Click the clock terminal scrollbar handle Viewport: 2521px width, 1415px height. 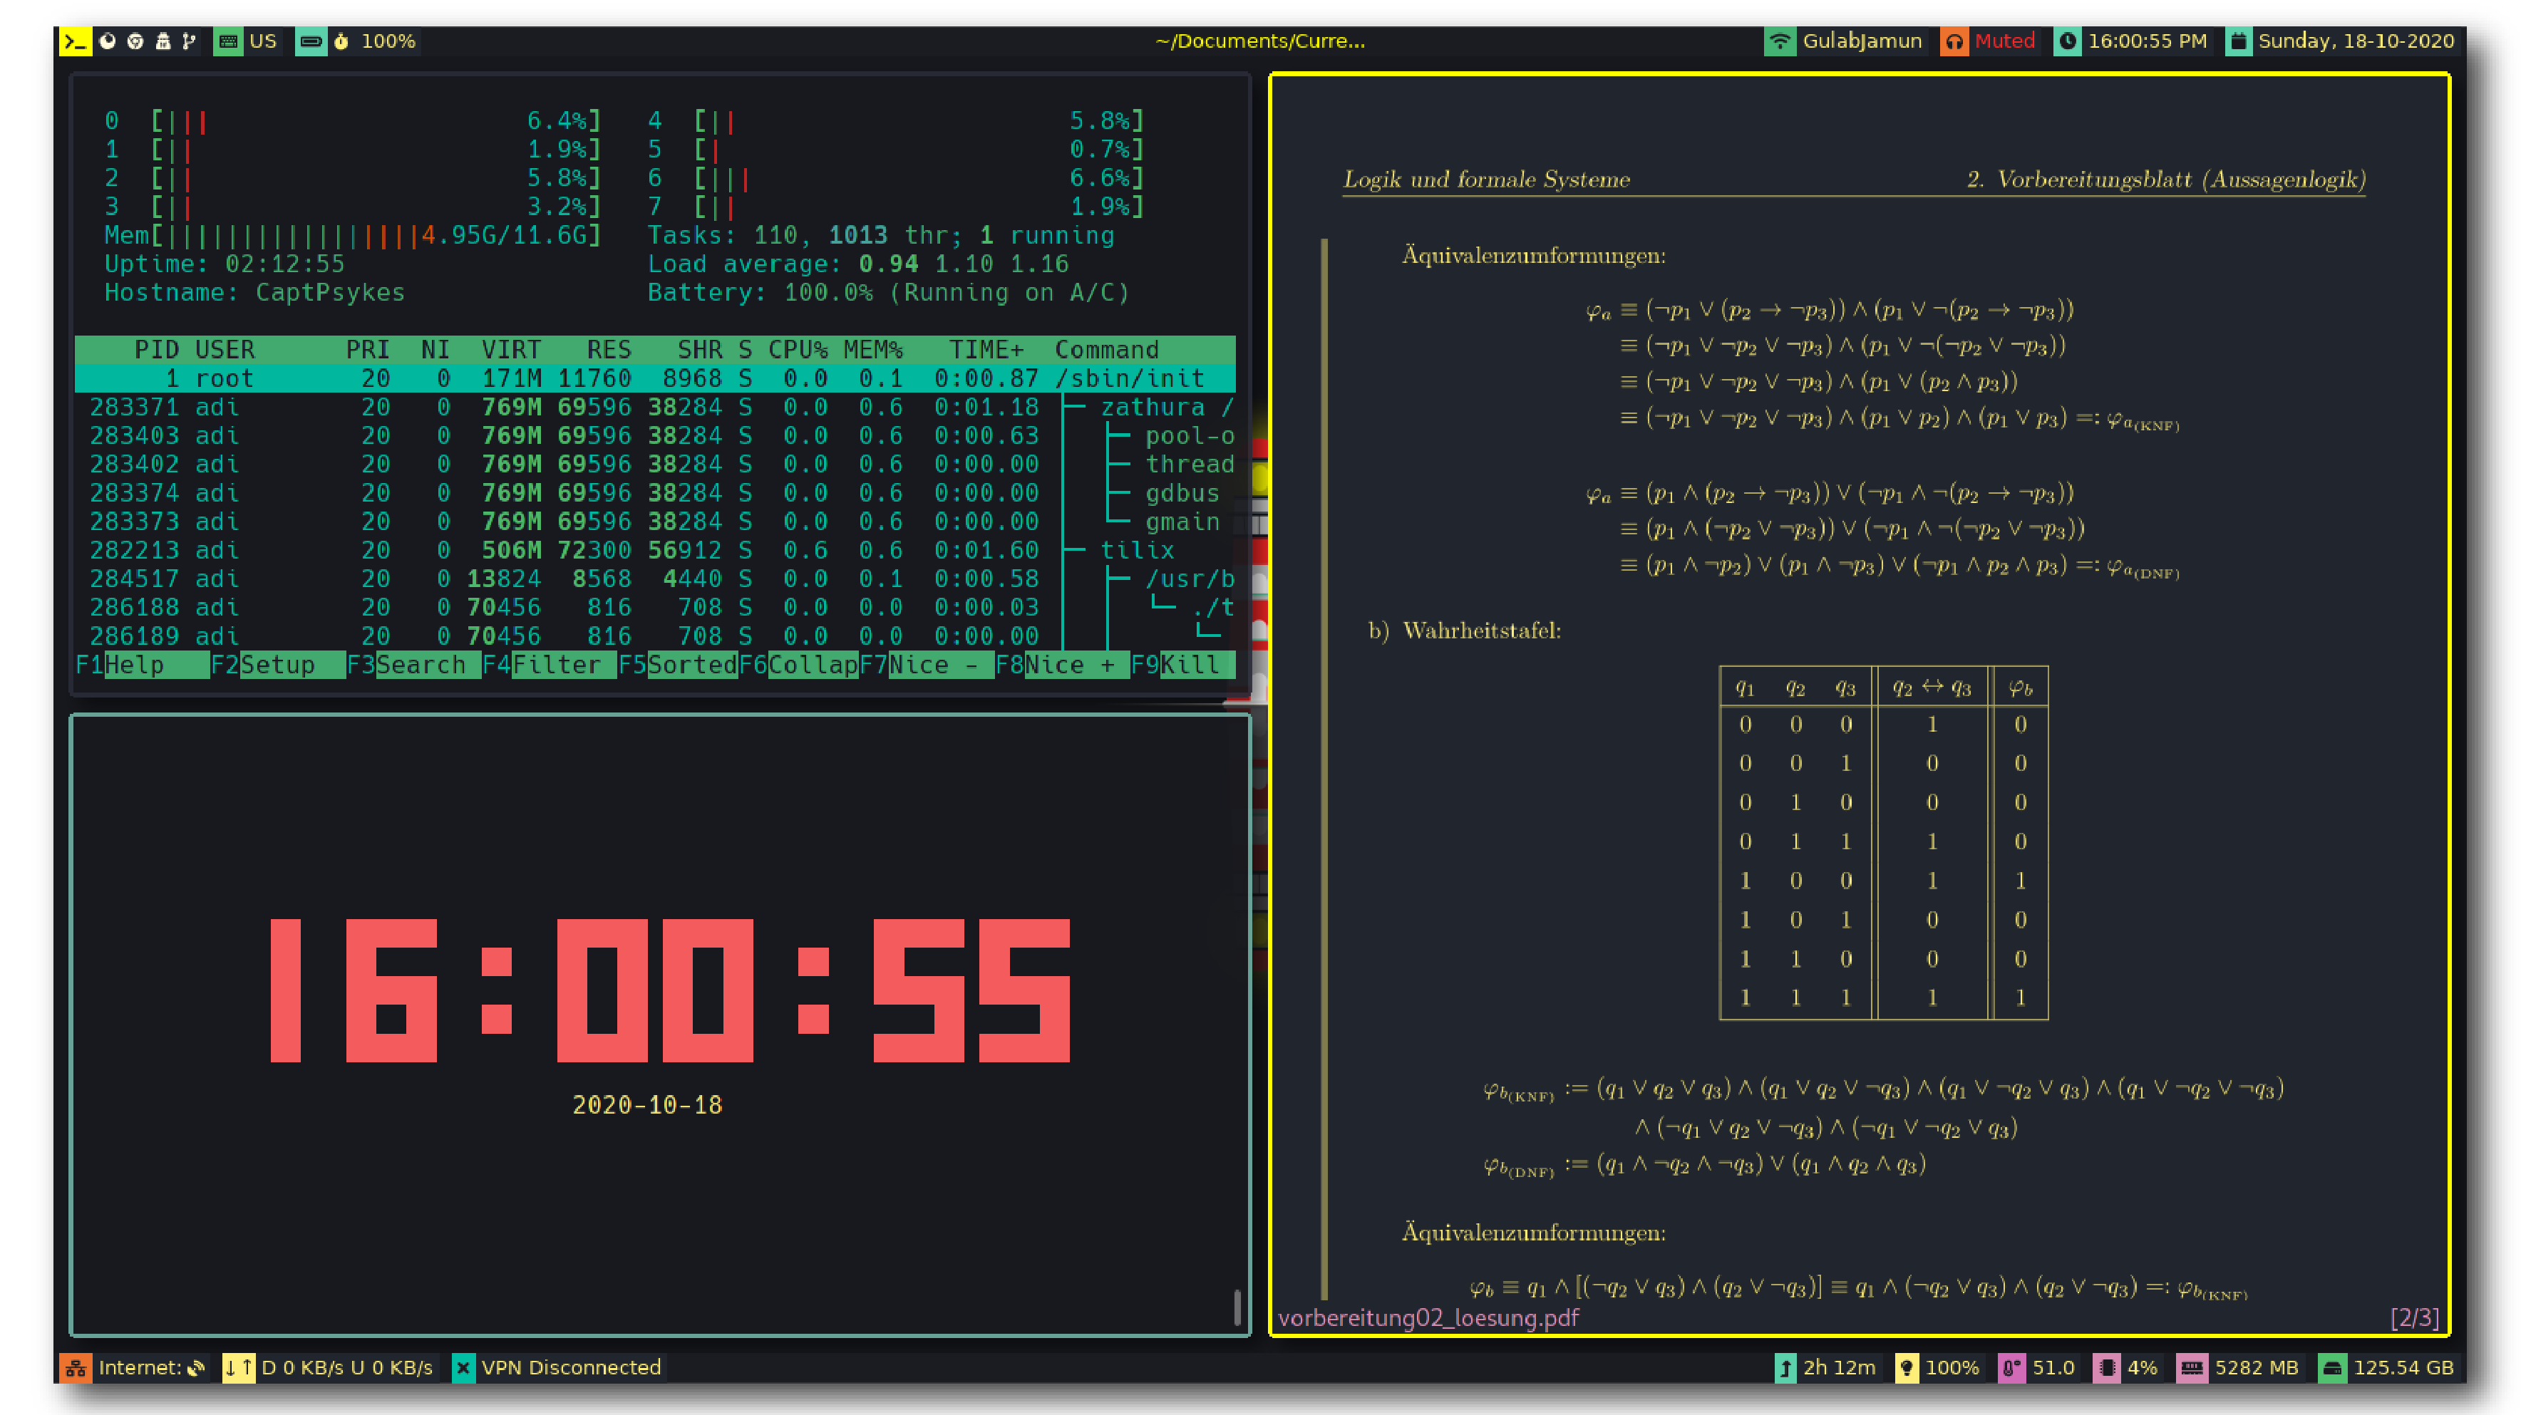point(1237,1307)
